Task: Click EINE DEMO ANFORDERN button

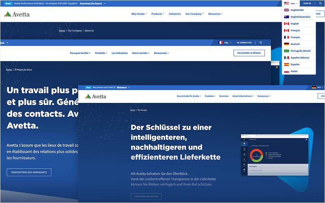Action: coord(146,196)
